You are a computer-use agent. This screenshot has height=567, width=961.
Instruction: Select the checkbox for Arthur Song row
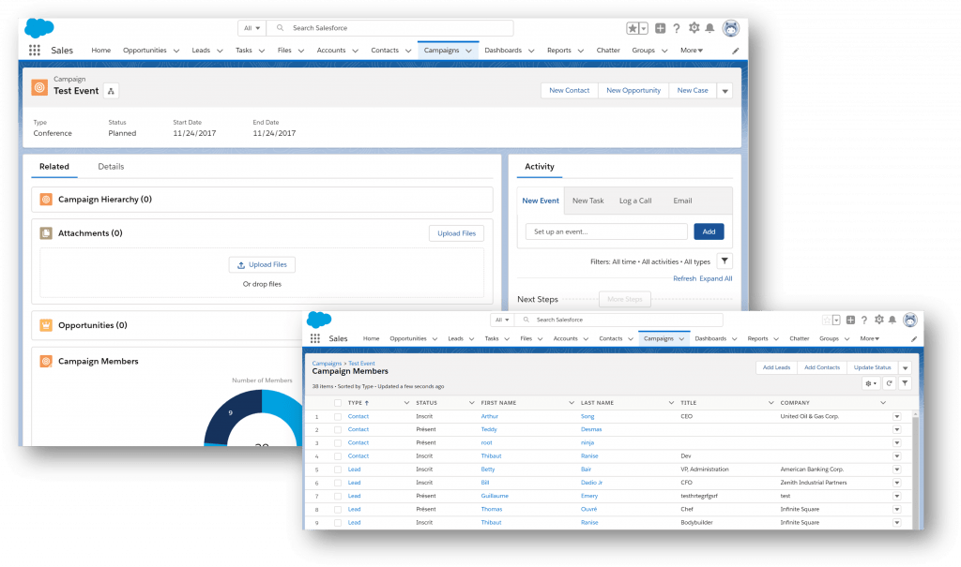point(338,416)
